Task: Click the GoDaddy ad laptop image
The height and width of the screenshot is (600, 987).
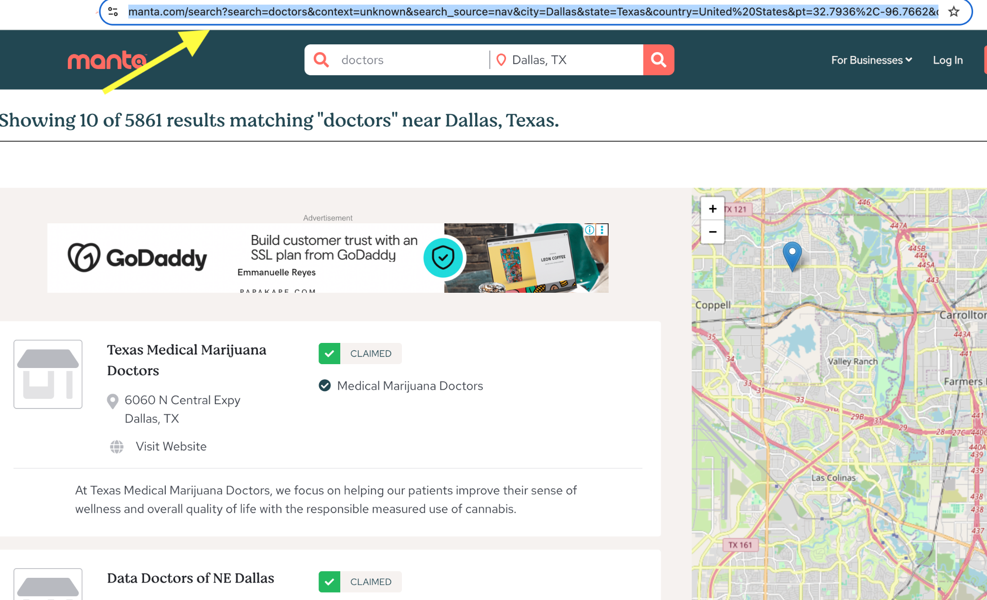Action: [x=526, y=258]
